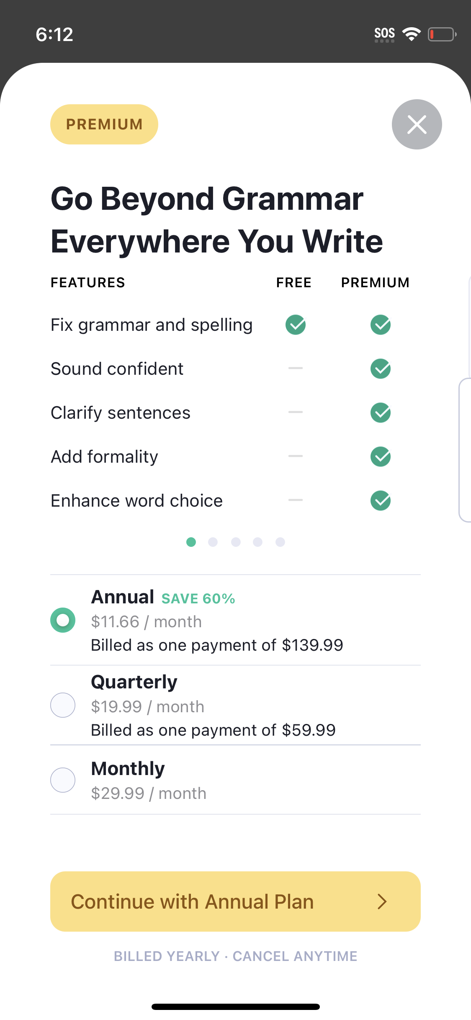The width and height of the screenshot is (471, 1020).
Task: Tap the green check beside Sound confident
Action: click(380, 368)
